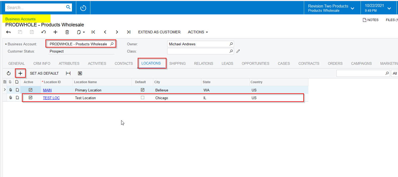Open the Class field lookup magnifier

231,51
